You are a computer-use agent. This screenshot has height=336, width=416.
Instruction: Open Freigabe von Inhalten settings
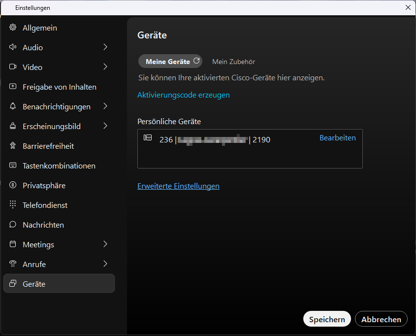click(59, 87)
